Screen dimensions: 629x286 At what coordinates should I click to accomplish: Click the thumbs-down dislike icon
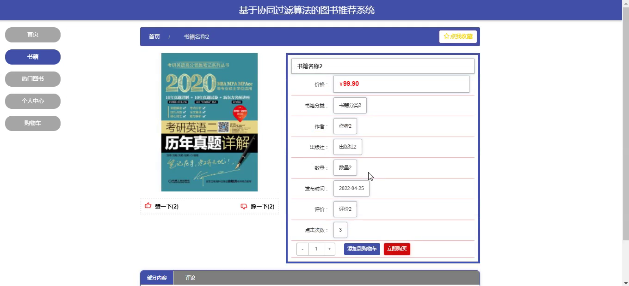[x=244, y=207]
